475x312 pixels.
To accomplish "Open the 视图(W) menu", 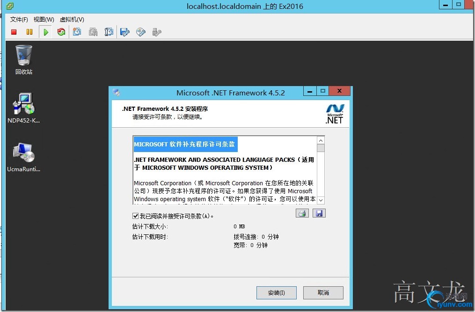I will [x=44, y=20].
